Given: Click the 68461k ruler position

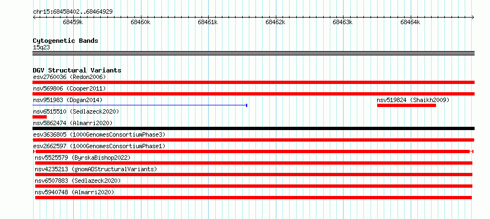Looking at the screenshot, I should (x=208, y=22).
